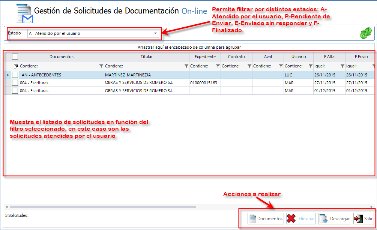Click the F Alta cell '27/11/2015'

329,83
